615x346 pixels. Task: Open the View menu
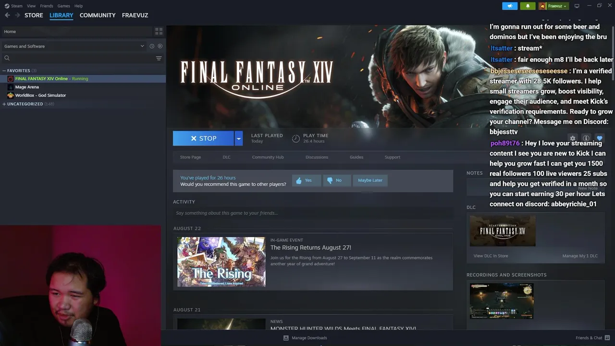31,6
